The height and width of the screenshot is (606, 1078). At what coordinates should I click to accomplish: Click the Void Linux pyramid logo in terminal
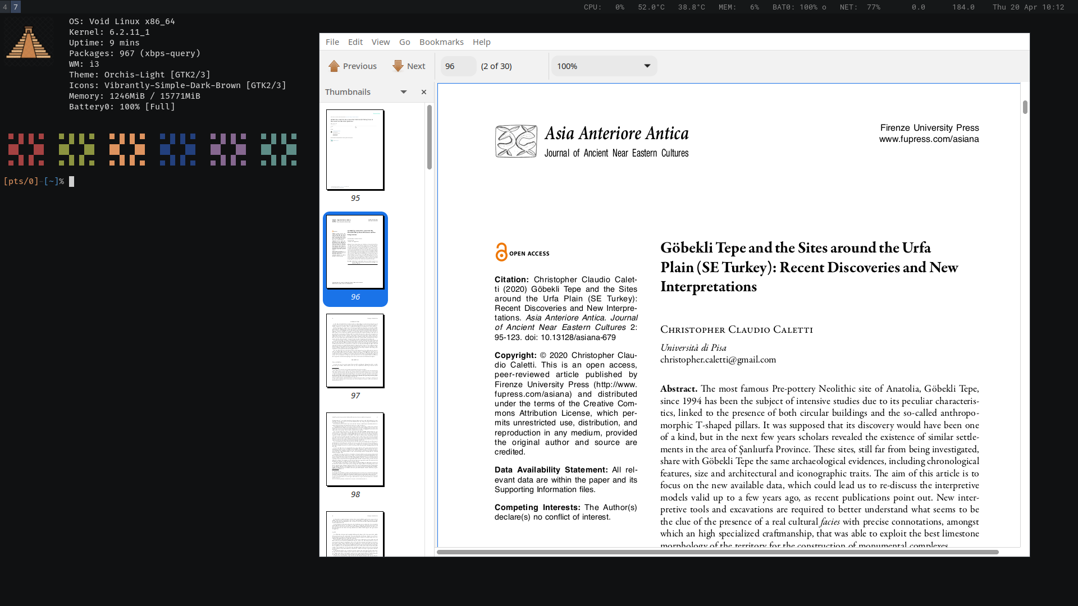pyautogui.click(x=28, y=42)
